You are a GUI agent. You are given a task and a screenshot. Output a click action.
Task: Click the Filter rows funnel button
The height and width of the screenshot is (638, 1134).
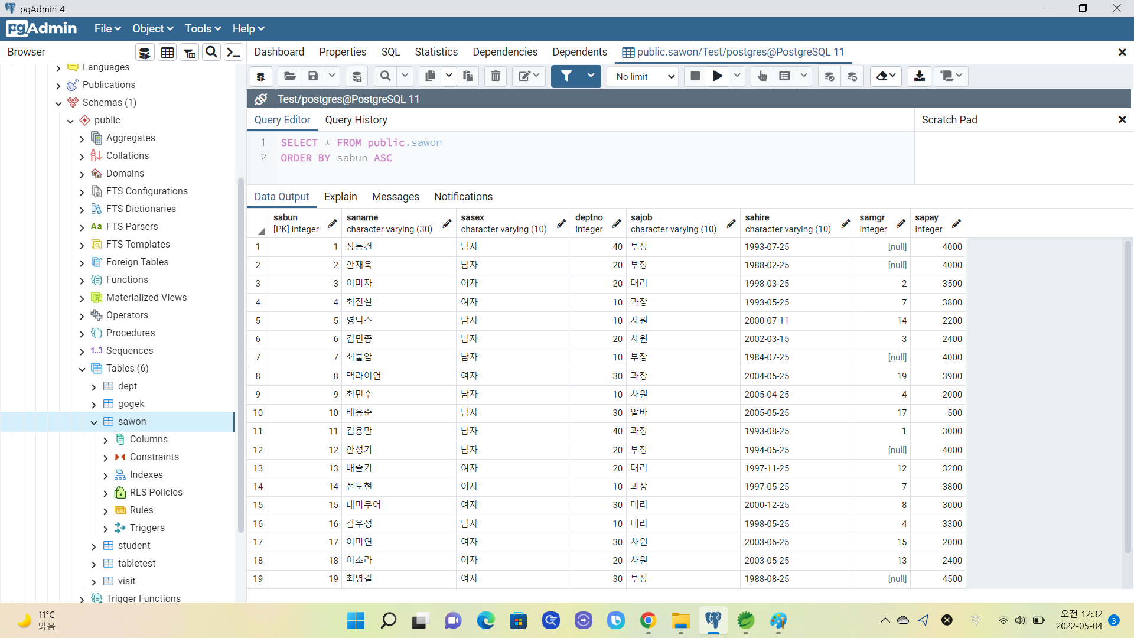[x=566, y=76]
